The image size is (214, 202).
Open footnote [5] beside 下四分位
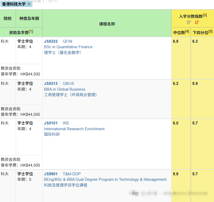tap(210, 31)
